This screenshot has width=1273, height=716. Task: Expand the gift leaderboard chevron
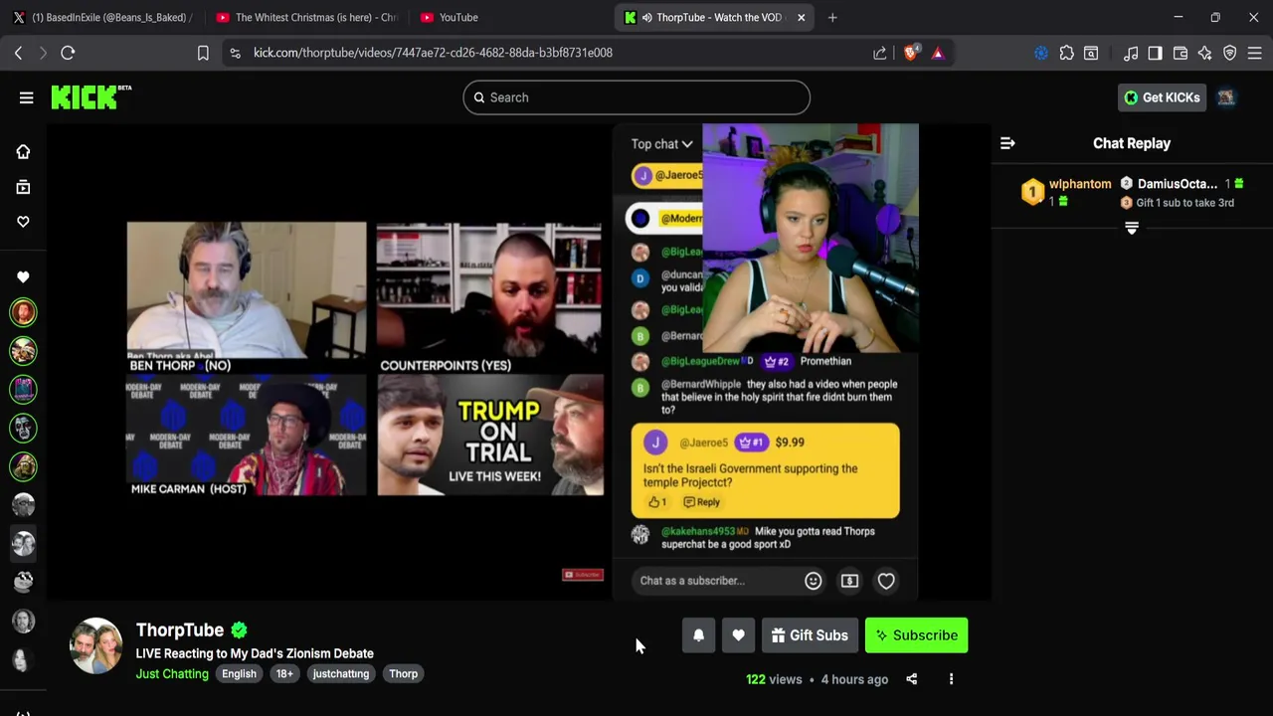tap(1132, 228)
